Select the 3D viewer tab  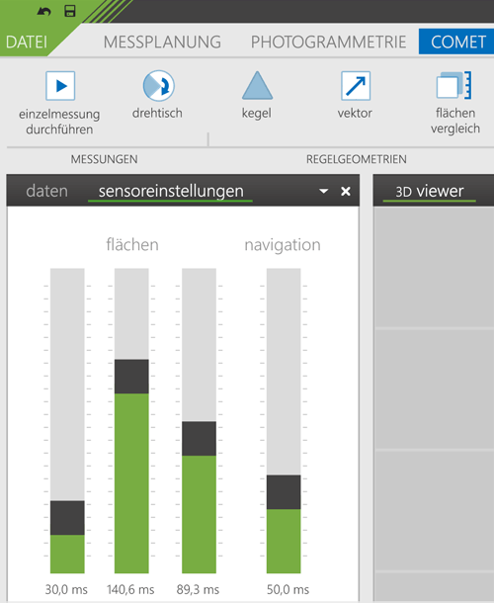click(430, 191)
